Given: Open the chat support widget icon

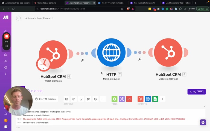Looking at the screenshot, I should click(x=203, y=122).
